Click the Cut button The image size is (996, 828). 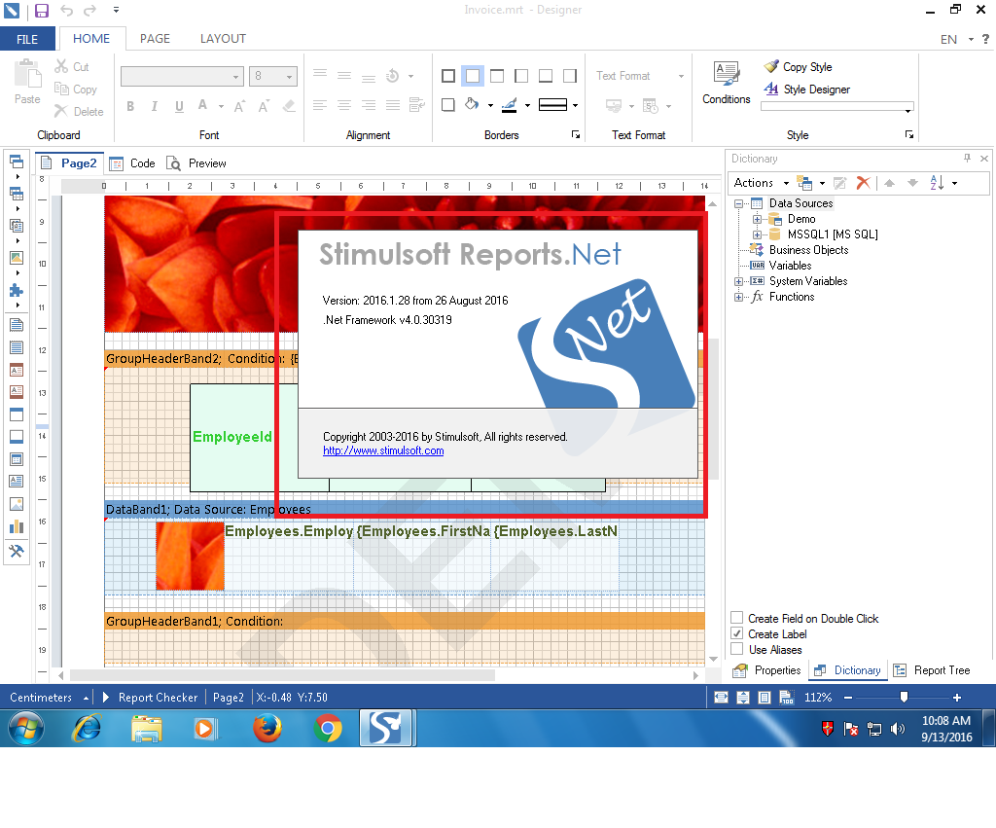[72, 67]
